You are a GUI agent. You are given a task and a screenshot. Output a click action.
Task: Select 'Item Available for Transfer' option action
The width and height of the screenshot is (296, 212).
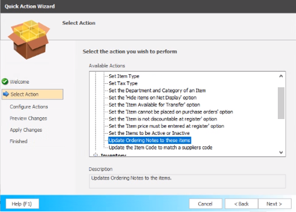pos(155,105)
